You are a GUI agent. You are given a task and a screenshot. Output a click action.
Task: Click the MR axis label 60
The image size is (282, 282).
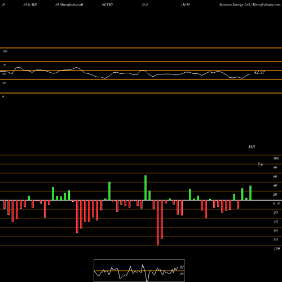(275, 177)
